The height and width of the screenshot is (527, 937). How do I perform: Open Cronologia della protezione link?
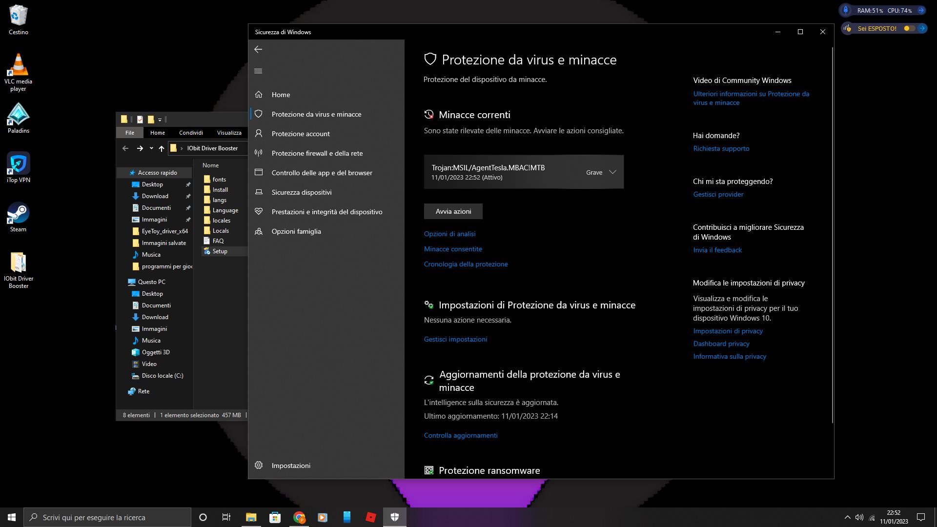(466, 264)
